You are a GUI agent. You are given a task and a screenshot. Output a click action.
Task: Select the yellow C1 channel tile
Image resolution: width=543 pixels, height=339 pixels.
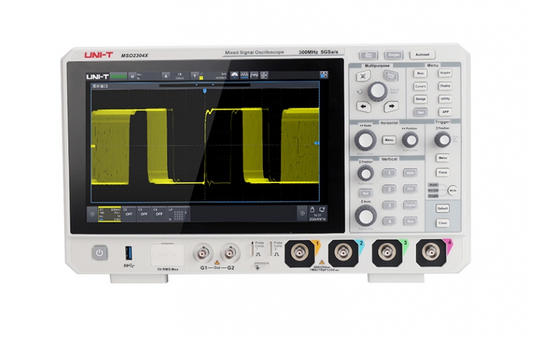tap(109, 214)
